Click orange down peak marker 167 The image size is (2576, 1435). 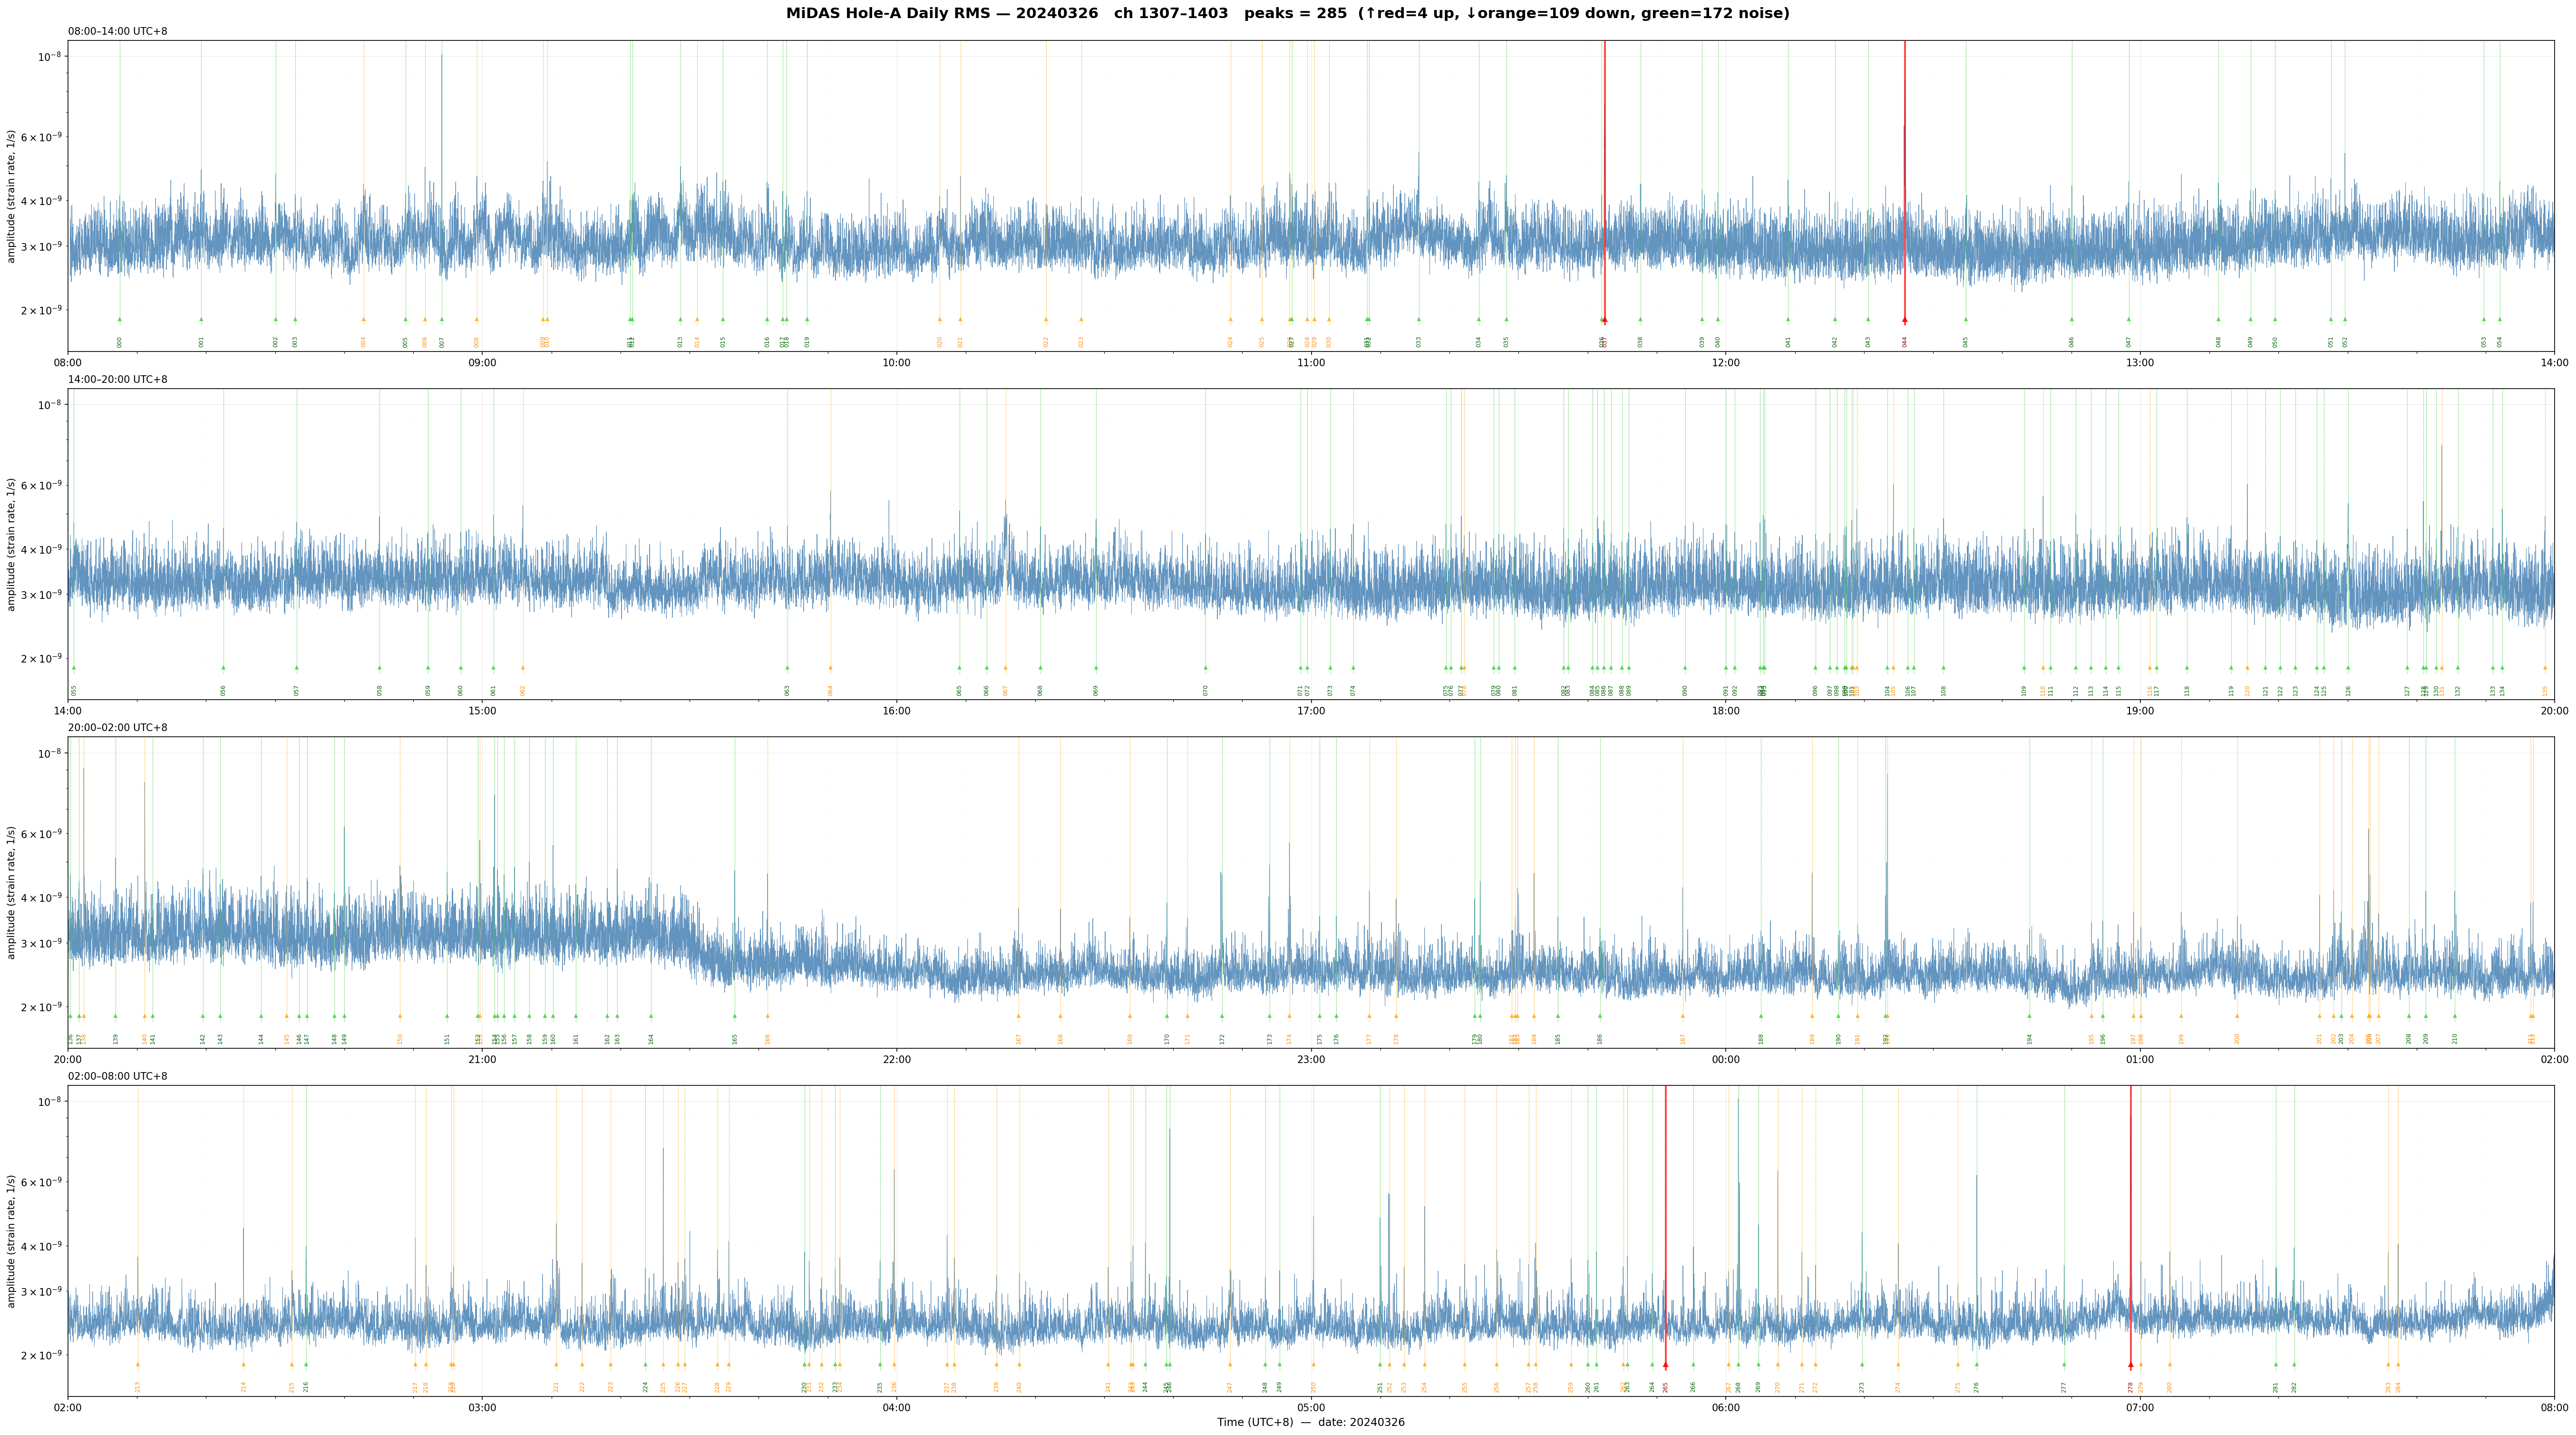pyautogui.click(x=1018, y=1016)
